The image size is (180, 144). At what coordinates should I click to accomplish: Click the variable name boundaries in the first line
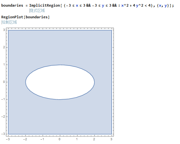[x=12, y=5]
